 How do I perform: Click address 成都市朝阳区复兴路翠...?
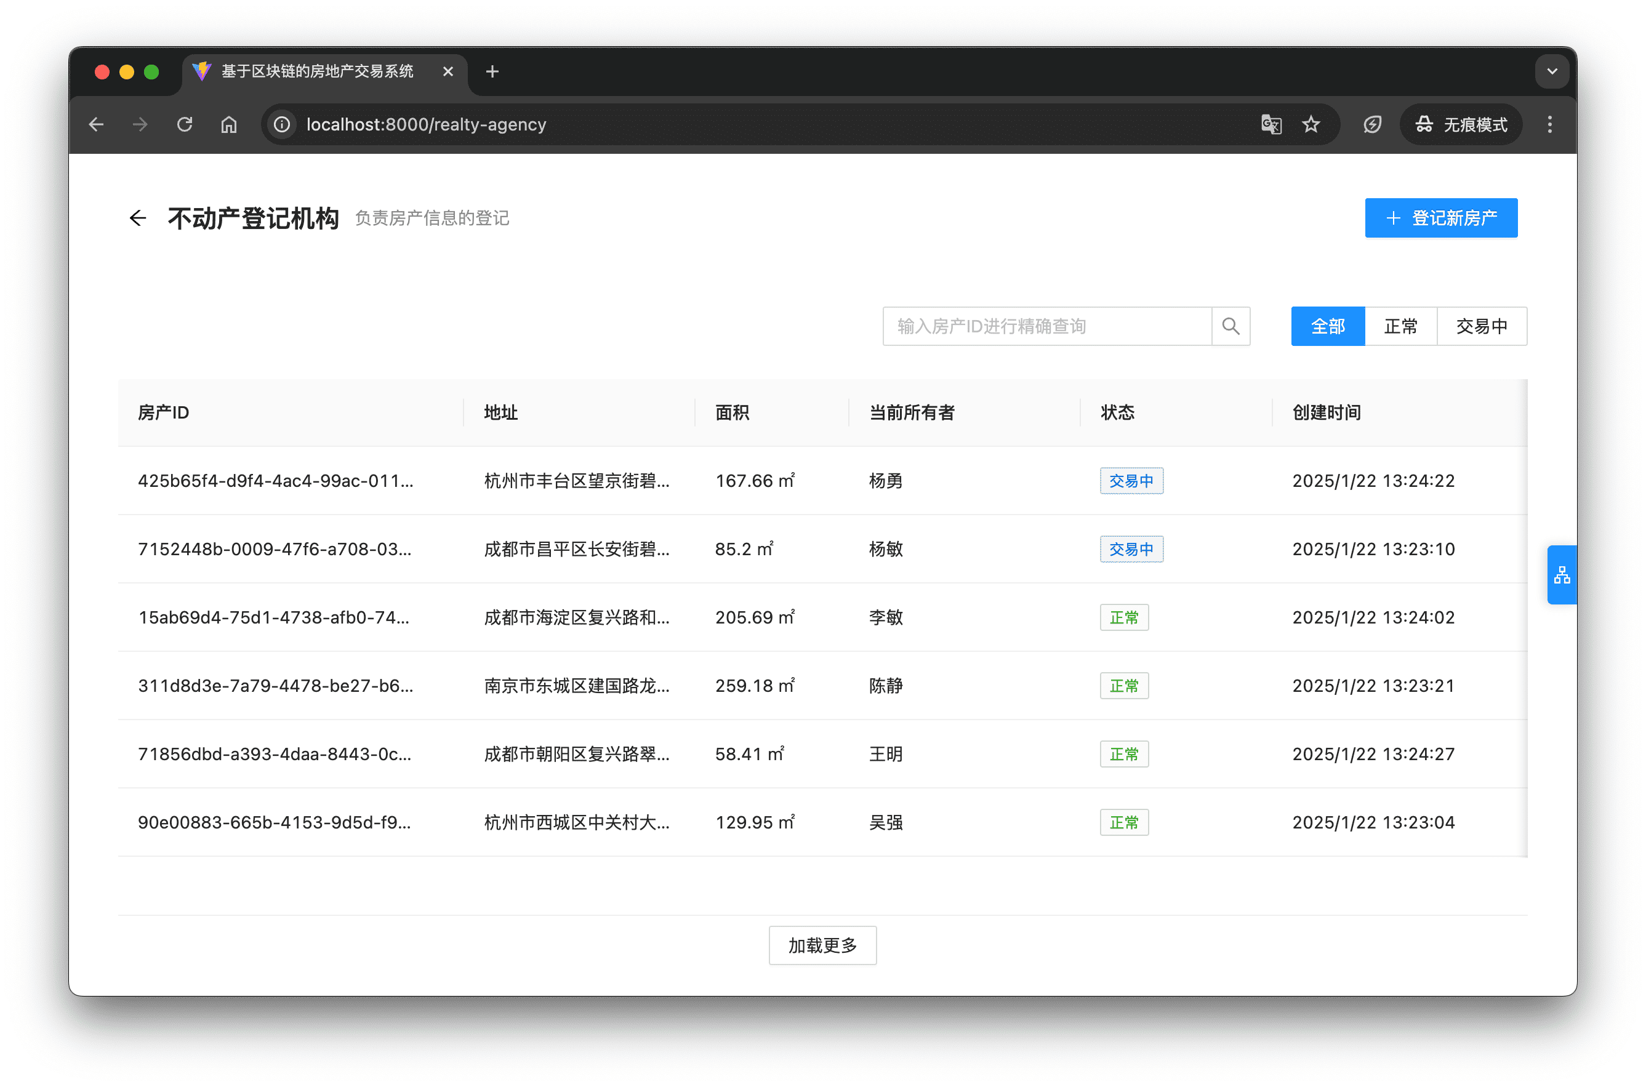coord(577,754)
